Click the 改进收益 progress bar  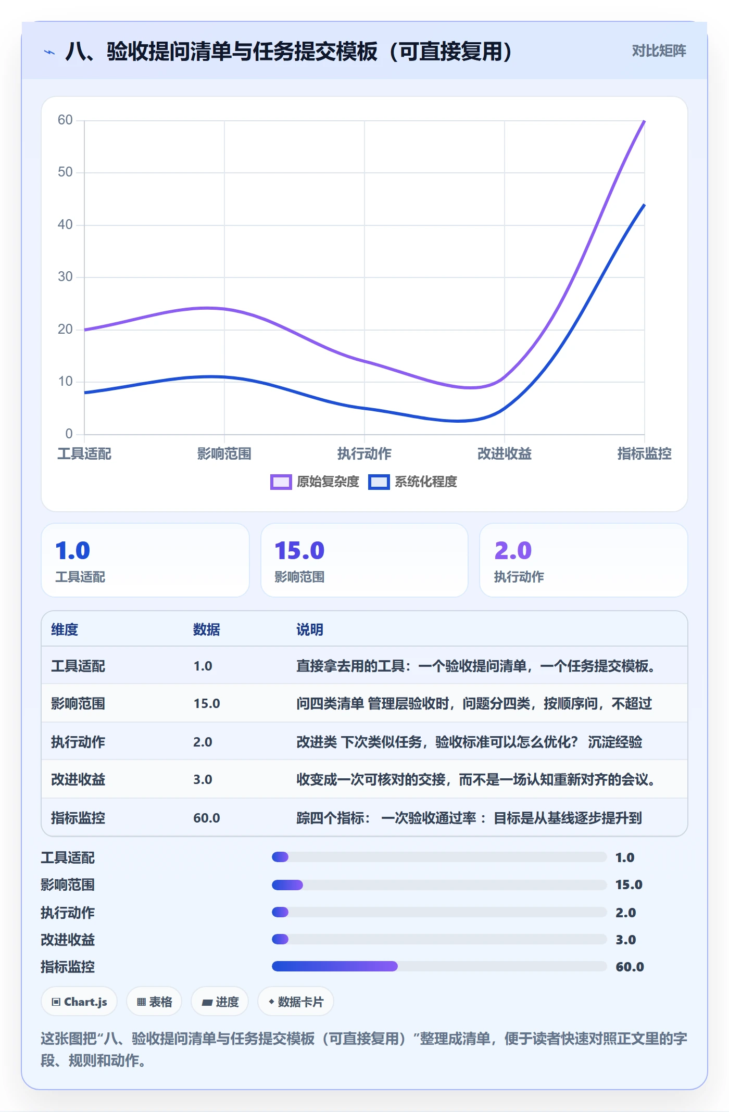(x=439, y=939)
